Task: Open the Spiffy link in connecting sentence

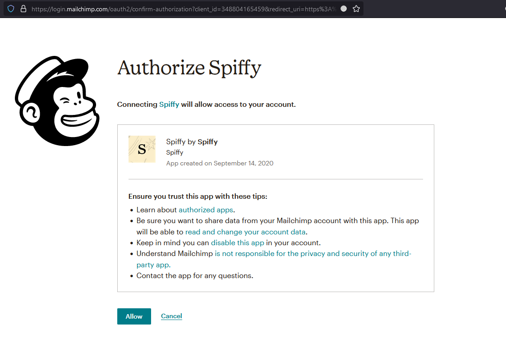Action: click(x=169, y=105)
